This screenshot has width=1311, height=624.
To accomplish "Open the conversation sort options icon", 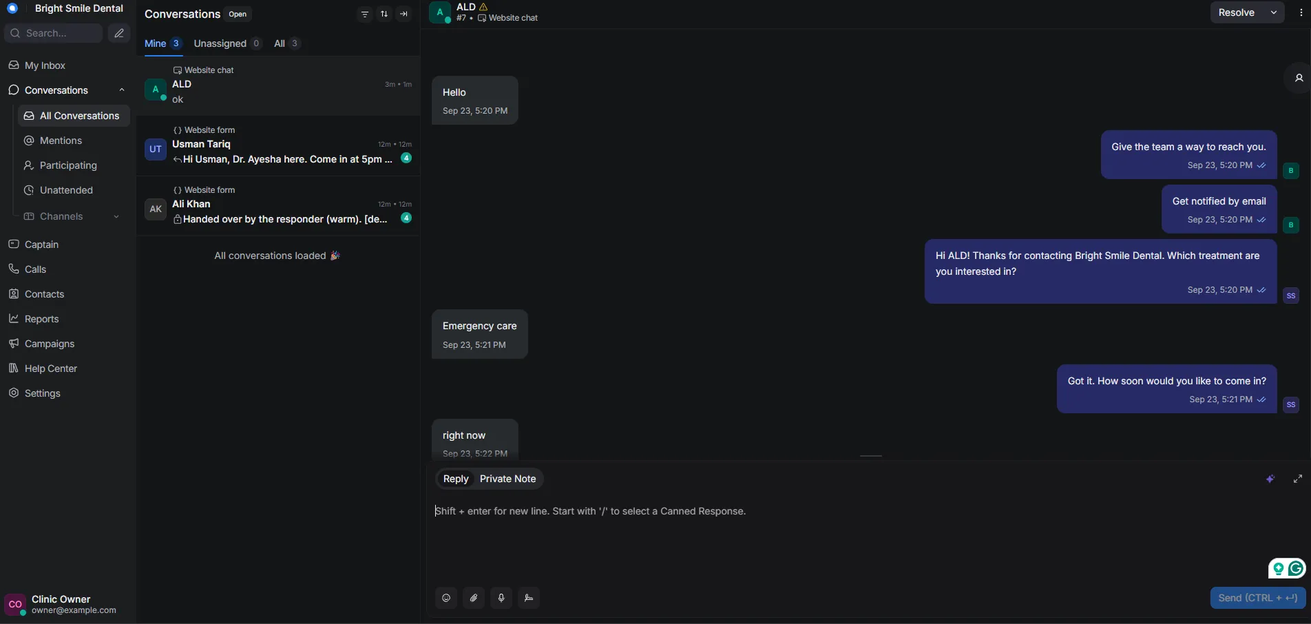I will click(x=384, y=14).
